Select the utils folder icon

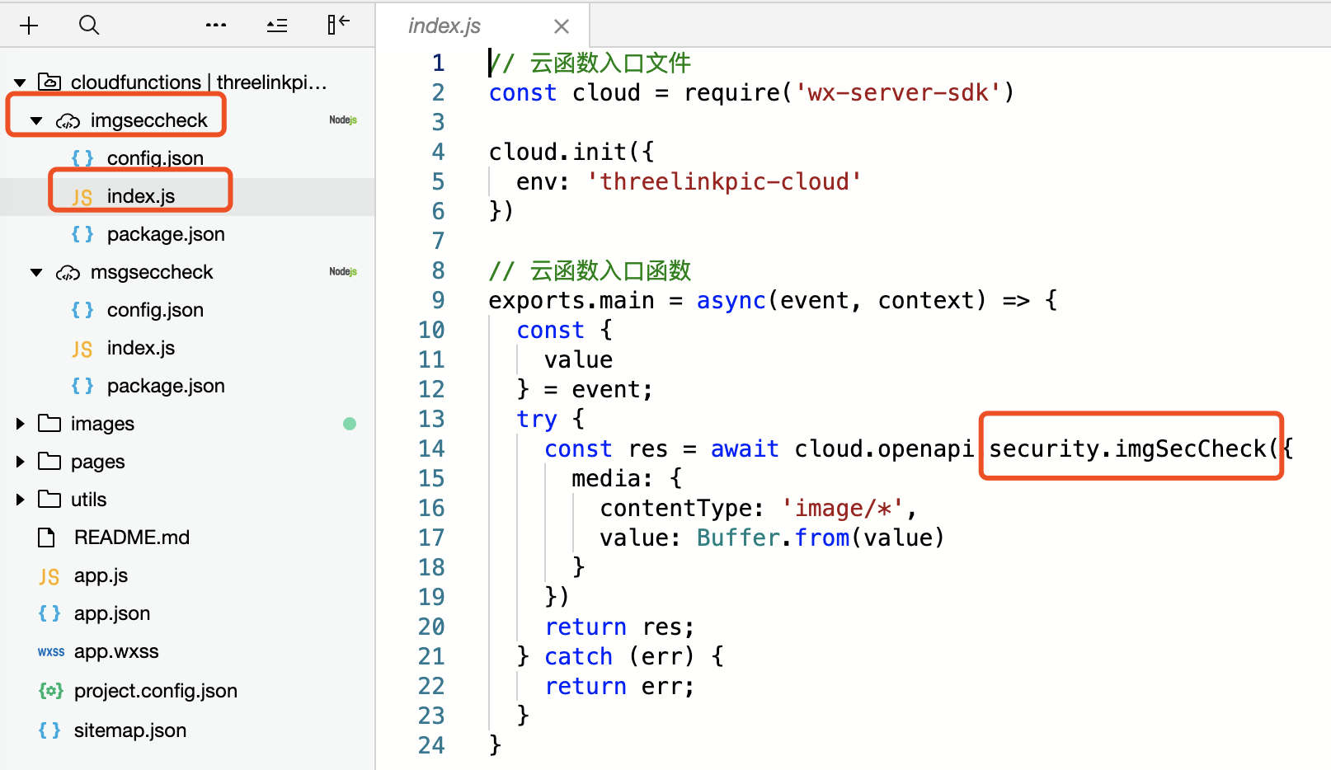[49, 499]
